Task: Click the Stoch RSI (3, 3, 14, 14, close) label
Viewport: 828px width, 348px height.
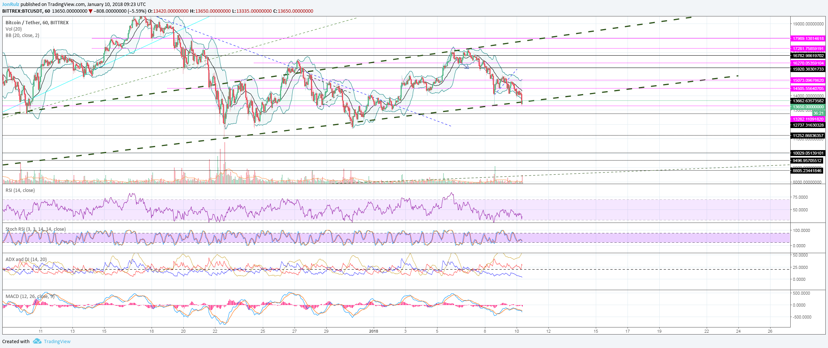Action: (35, 229)
